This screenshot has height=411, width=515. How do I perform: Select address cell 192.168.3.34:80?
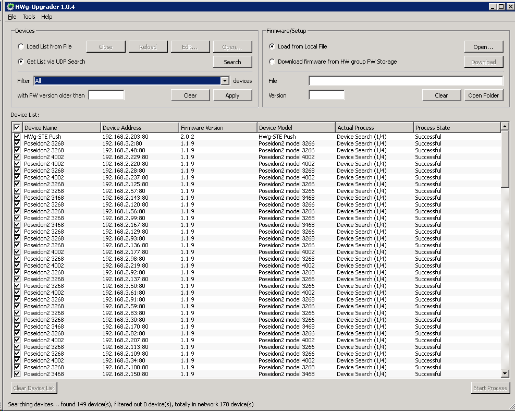pyautogui.click(x=124, y=360)
